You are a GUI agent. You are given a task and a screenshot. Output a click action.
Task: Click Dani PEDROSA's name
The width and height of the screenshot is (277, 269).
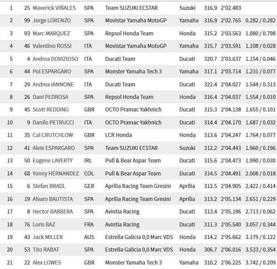50,97
